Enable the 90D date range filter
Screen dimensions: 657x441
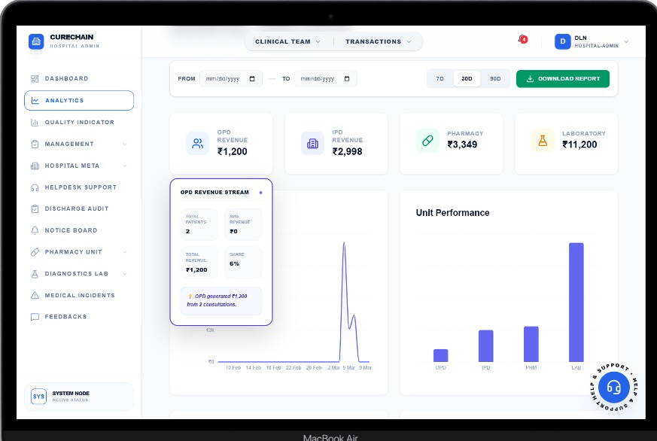[495, 78]
